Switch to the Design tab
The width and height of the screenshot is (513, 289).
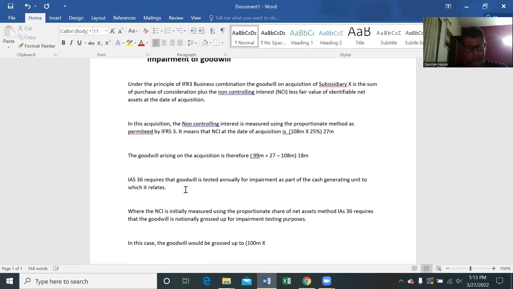76,18
